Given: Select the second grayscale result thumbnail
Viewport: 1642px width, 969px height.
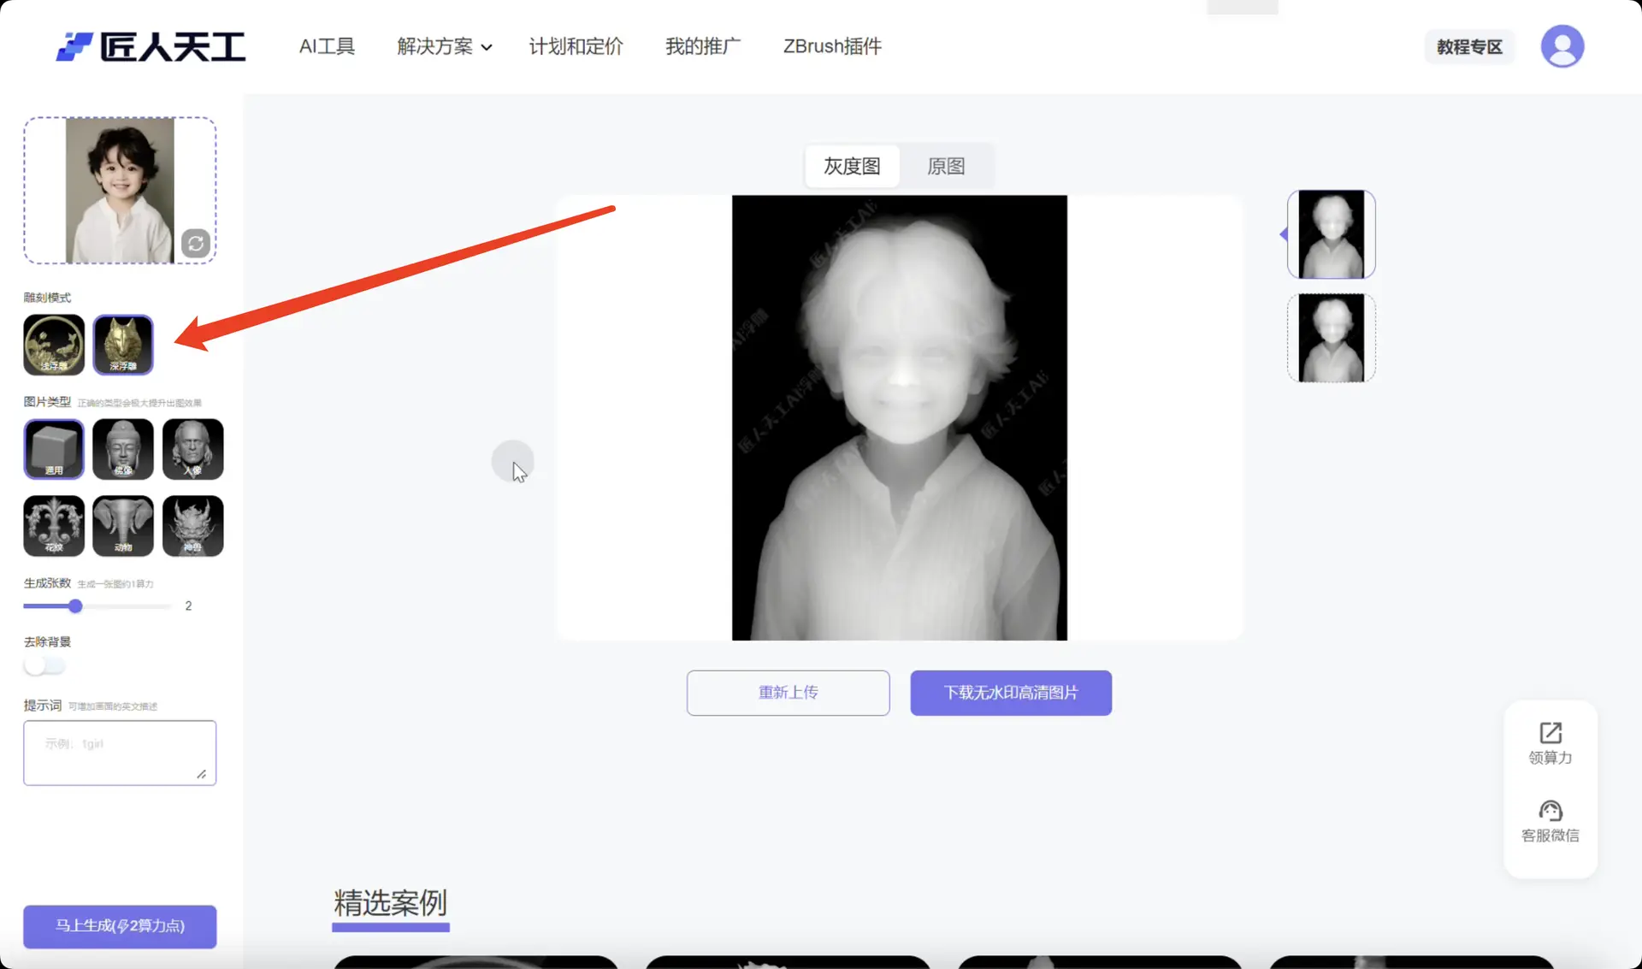Looking at the screenshot, I should [1331, 337].
